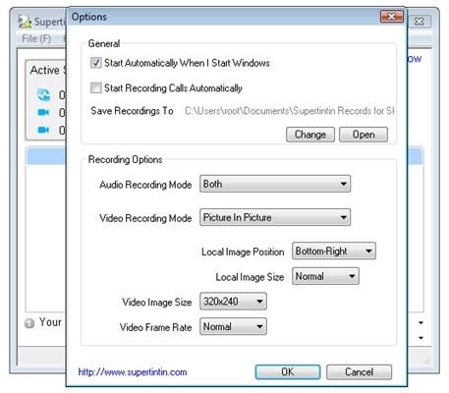Enable Start Recording Calls Automatically checkbox
This screenshot has height=393, width=449.
[96, 87]
